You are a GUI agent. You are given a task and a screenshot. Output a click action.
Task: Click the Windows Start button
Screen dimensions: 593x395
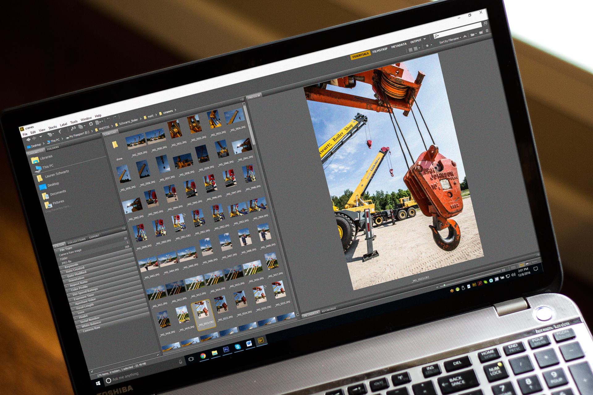click(x=98, y=383)
